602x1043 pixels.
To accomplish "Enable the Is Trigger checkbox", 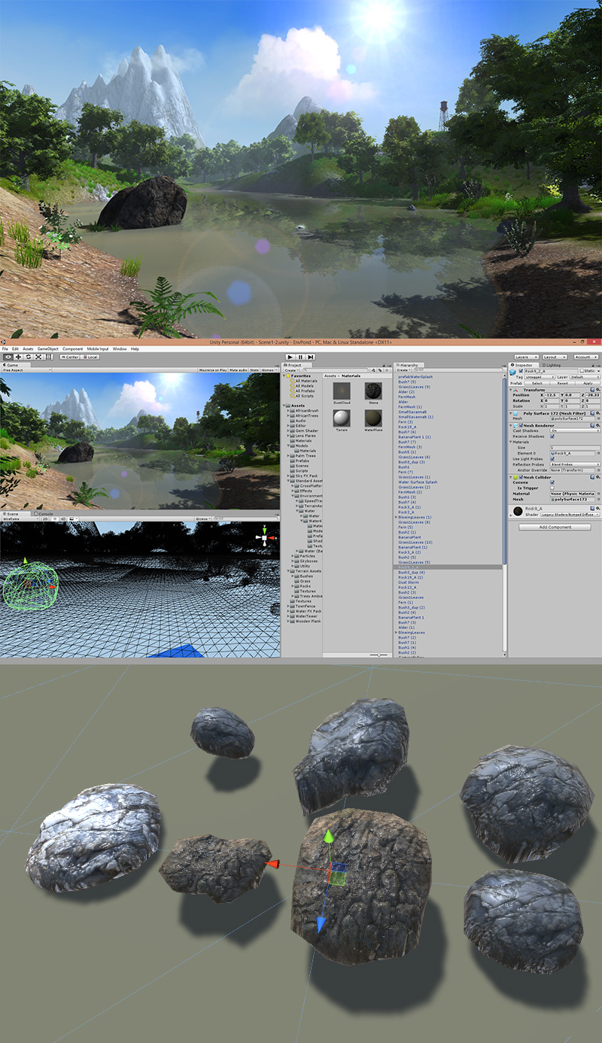I will click(552, 488).
